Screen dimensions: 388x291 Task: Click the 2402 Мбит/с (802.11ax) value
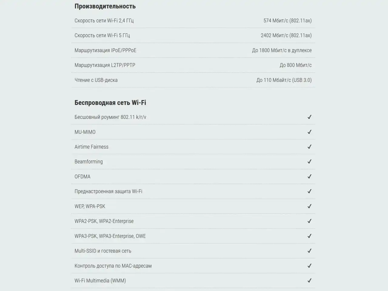tap(286, 35)
